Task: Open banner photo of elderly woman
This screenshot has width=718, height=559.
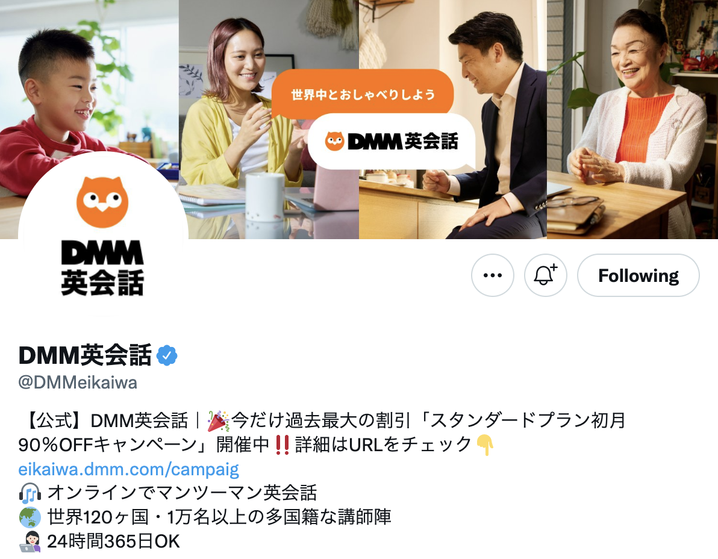Action: [632, 119]
